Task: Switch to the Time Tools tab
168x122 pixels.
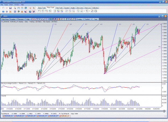Action: click(x=59, y=8)
